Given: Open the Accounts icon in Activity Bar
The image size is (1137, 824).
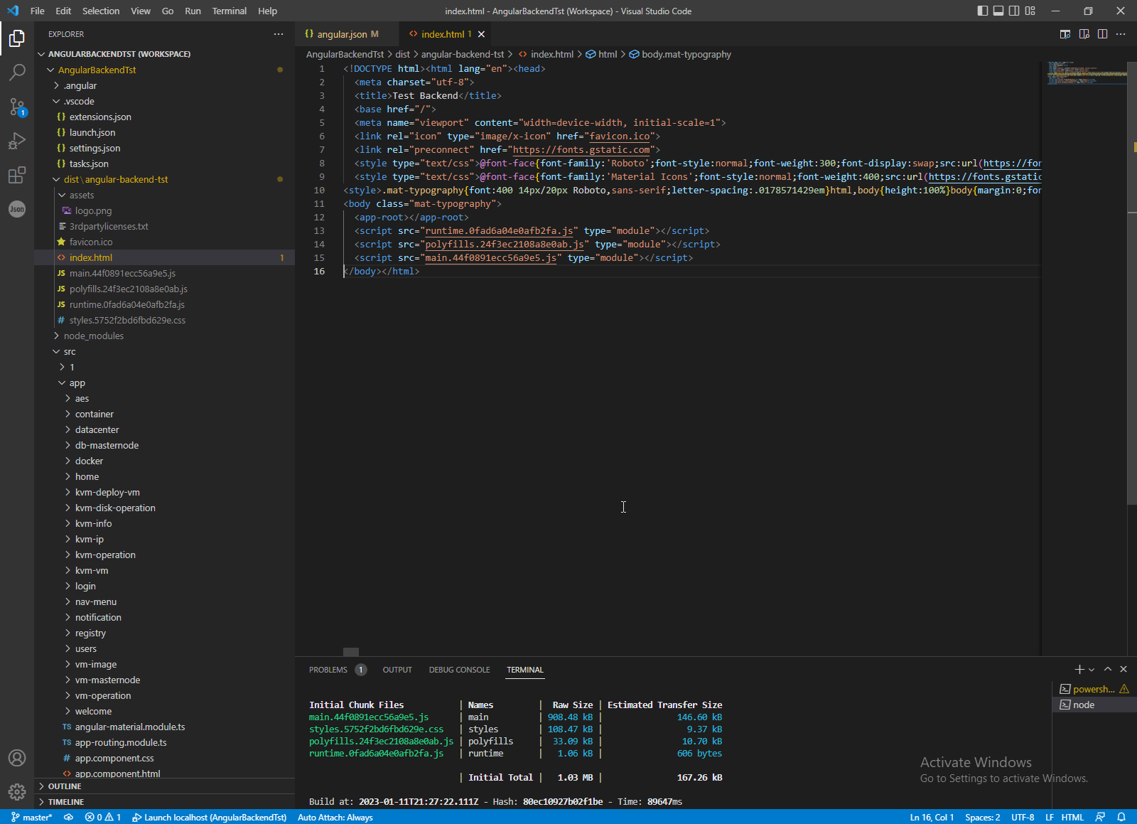Looking at the screenshot, I should click(17, 758).
